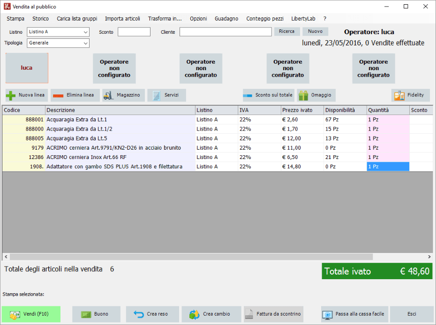Click the Totale ivato € 48,60 panel
Viewport: 436px width, 325px height.
click(377, 271)
